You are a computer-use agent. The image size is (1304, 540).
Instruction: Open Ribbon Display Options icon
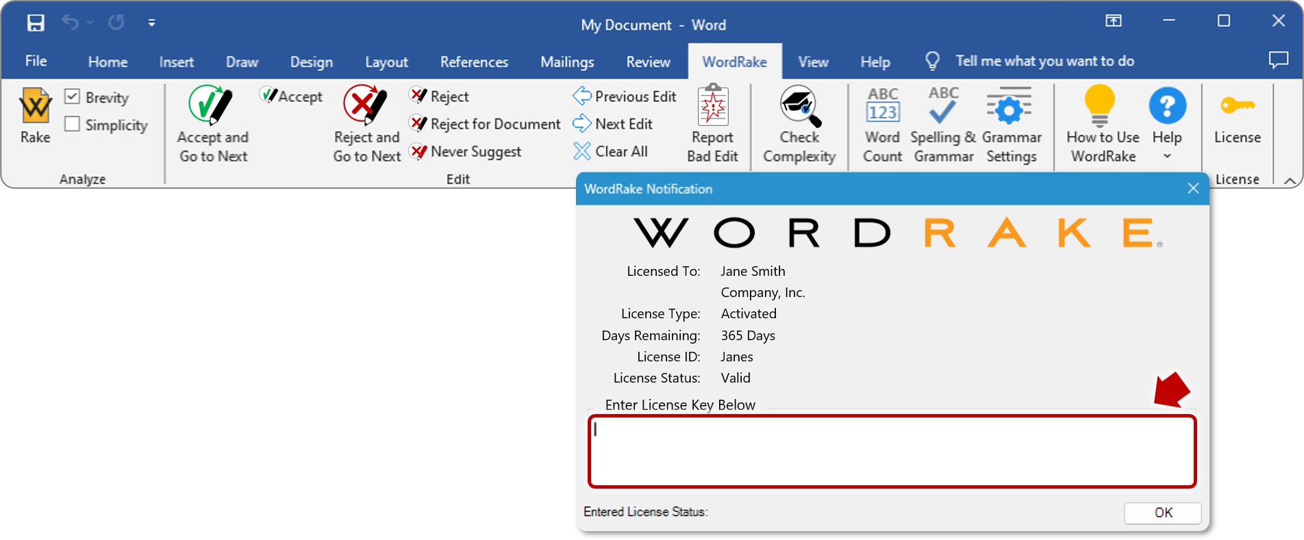click(x=1114, y=21)
